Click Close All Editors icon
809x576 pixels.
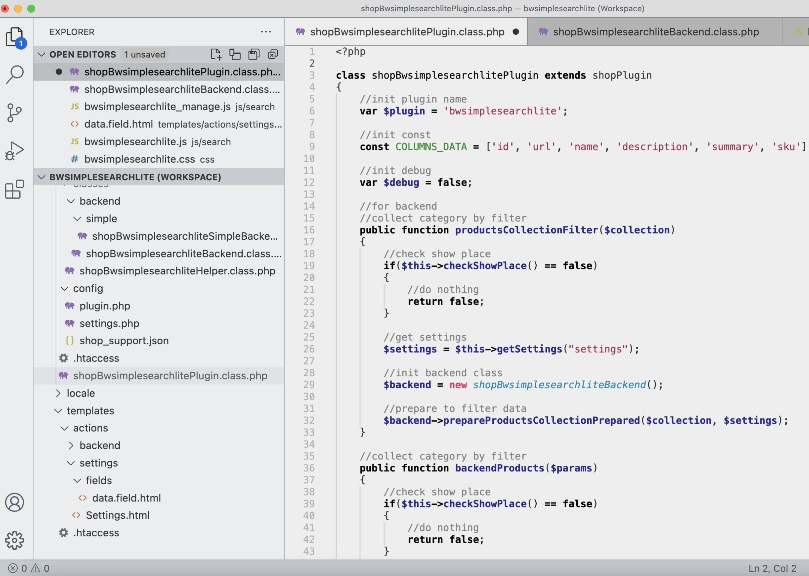(x=273, y=54)
